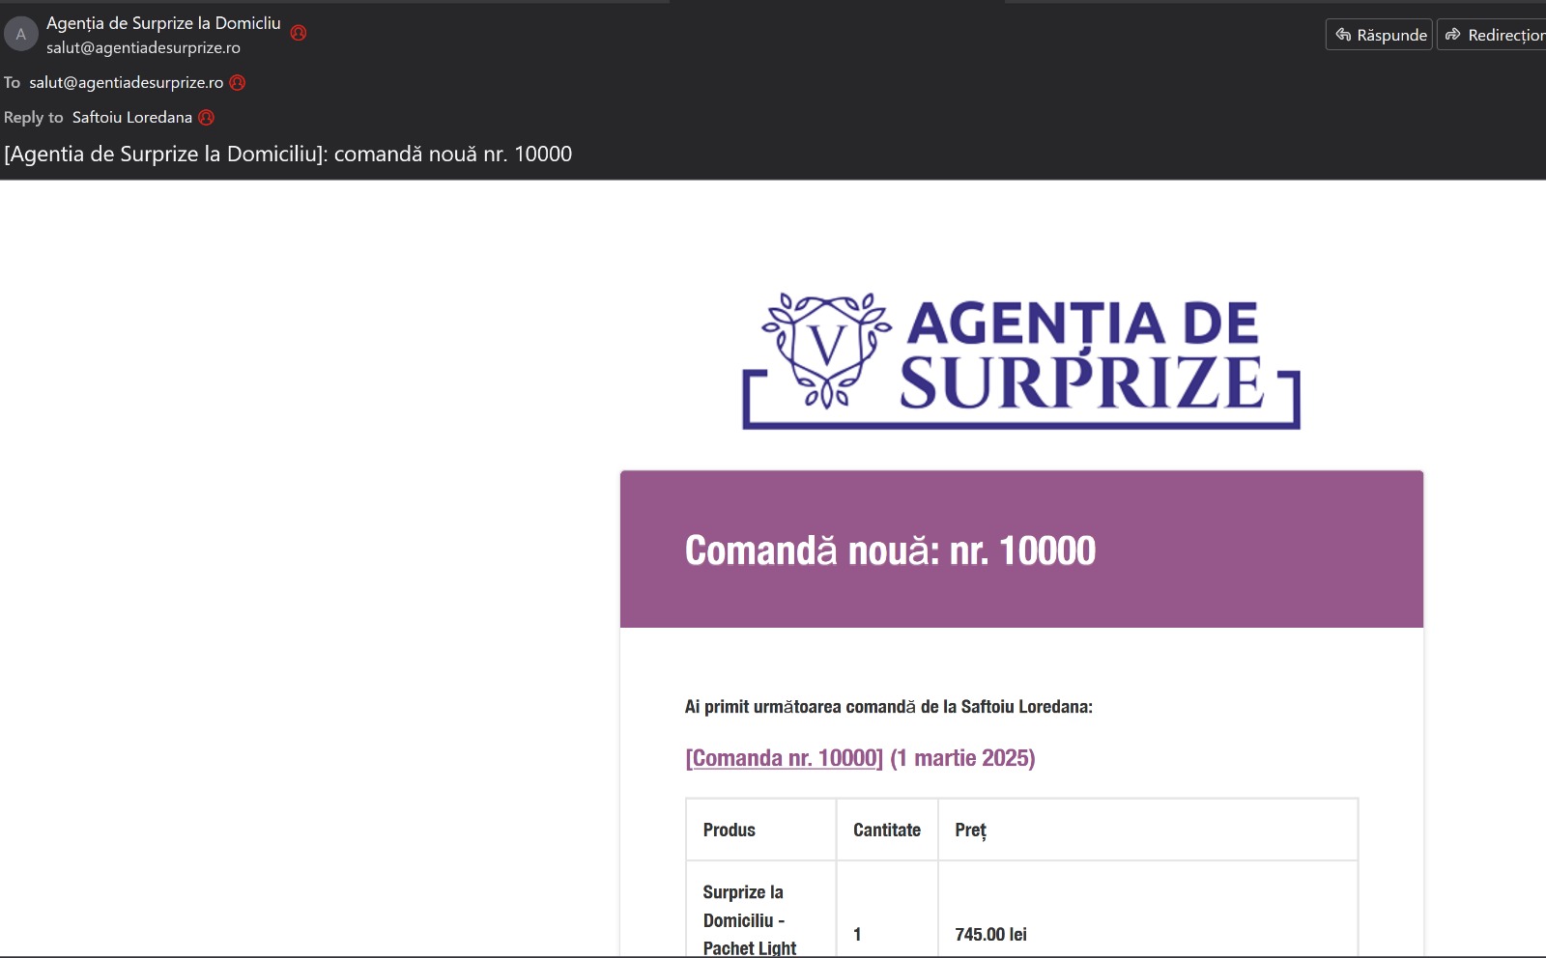Click the To recipient salut@agentiadesurprize.ro

click(x=127, y=83)
